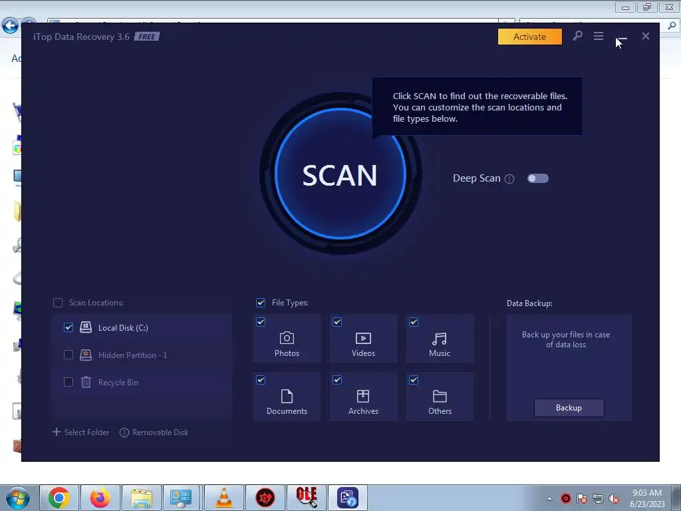
Task: Click the Recycle Bin trash icon
Action: click(x=86, y=382)
